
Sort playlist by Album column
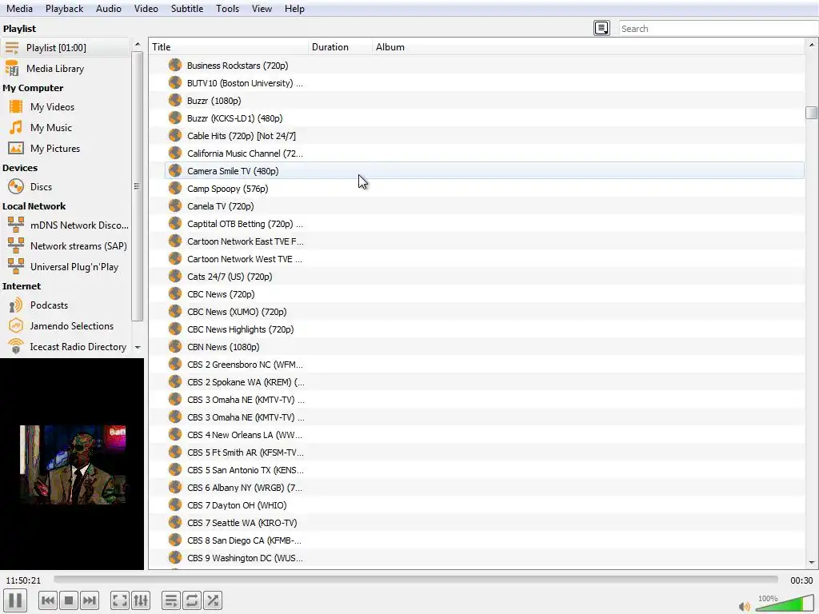coord(589,47)
